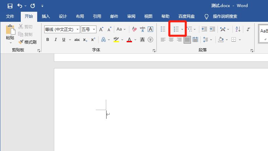Switch to the 插入 tab
The image size is (268, 151).
click(46, 16)
